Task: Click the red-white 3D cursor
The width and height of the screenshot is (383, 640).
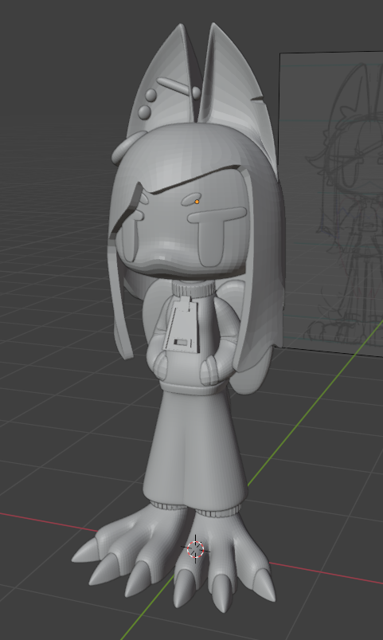Action: click(195, 549)
